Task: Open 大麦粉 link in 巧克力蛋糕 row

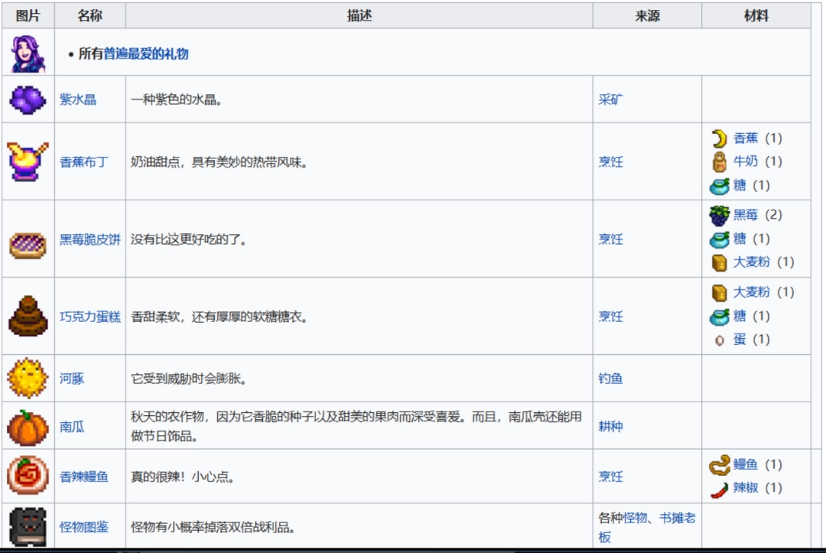Action: 752,291
